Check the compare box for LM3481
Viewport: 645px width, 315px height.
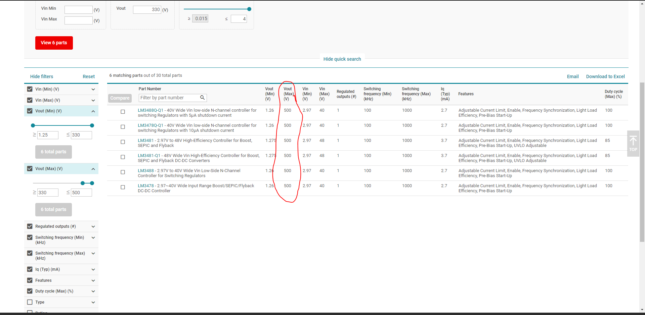coord(123,142)
